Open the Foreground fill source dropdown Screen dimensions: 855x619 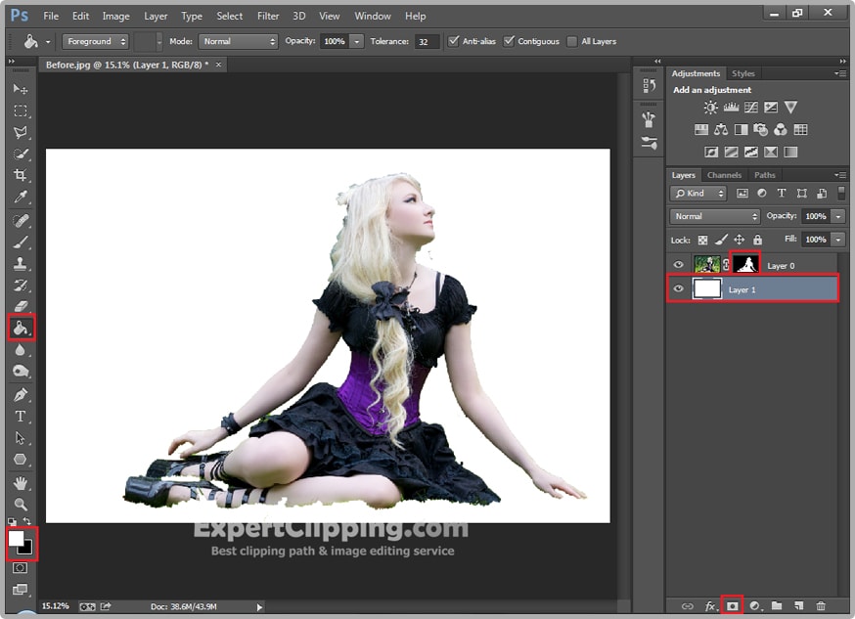[96, 41]
